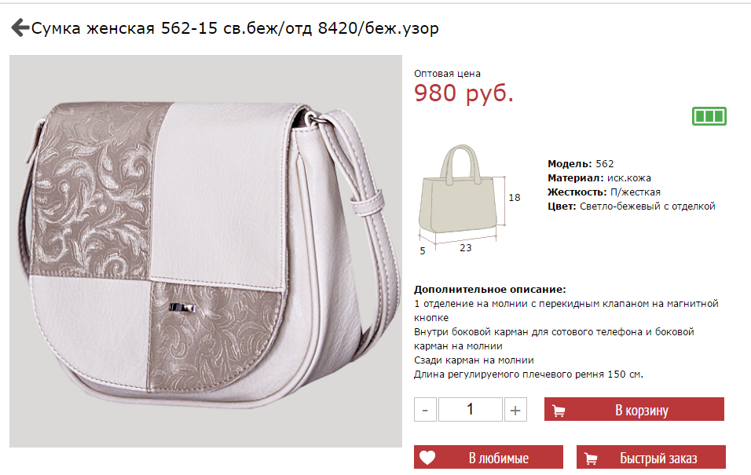The width and height of the screenshot is (751, 475).
Task: Click the Модель: 562 text
Action: [581, 164]
